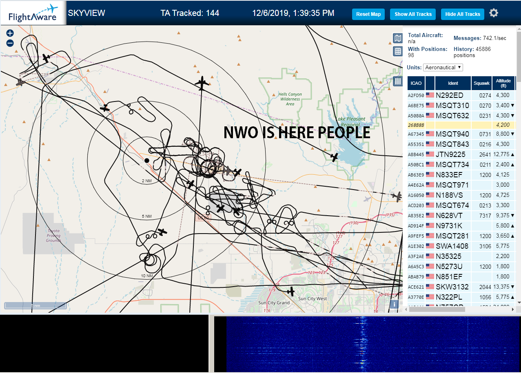Image resolution: width=521 pixels, height=373 pixels.
Task: Select the N35325 aircraft row
Action: (x=461, y=256)
